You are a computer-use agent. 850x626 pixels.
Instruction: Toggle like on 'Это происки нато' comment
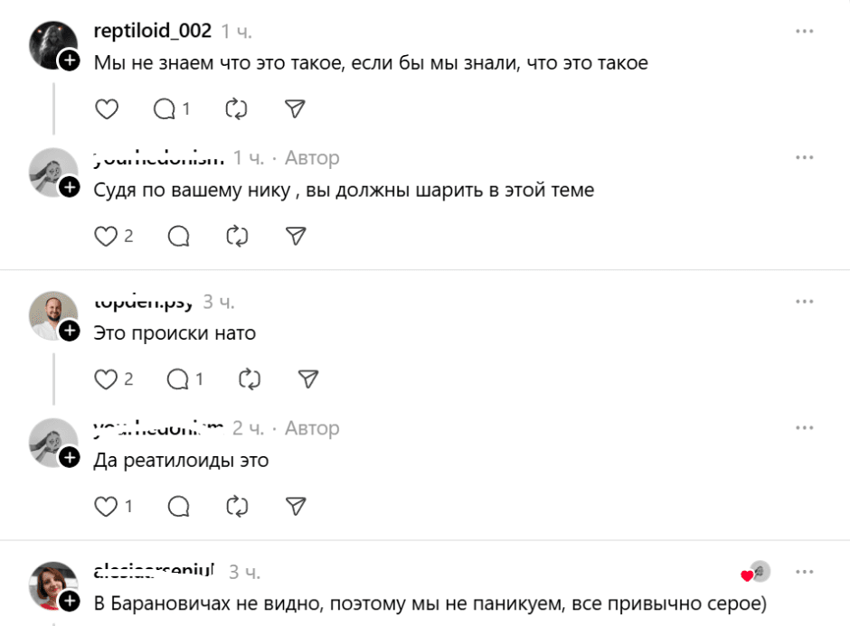pos(106,379)
